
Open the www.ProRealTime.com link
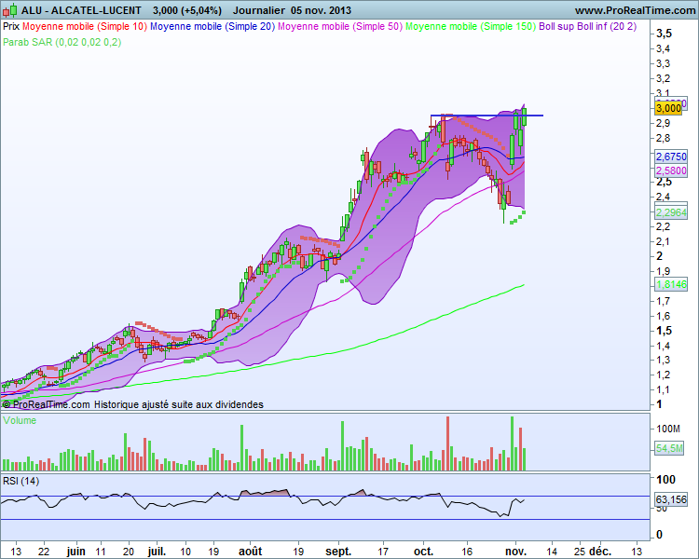(x=635, y=10)
